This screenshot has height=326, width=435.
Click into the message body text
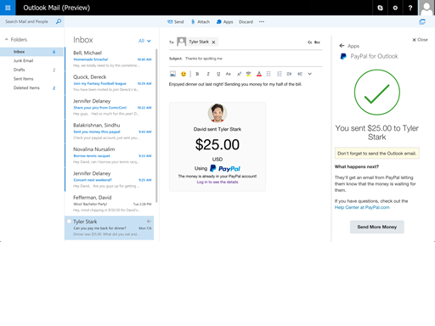click(x=235, y=84)
